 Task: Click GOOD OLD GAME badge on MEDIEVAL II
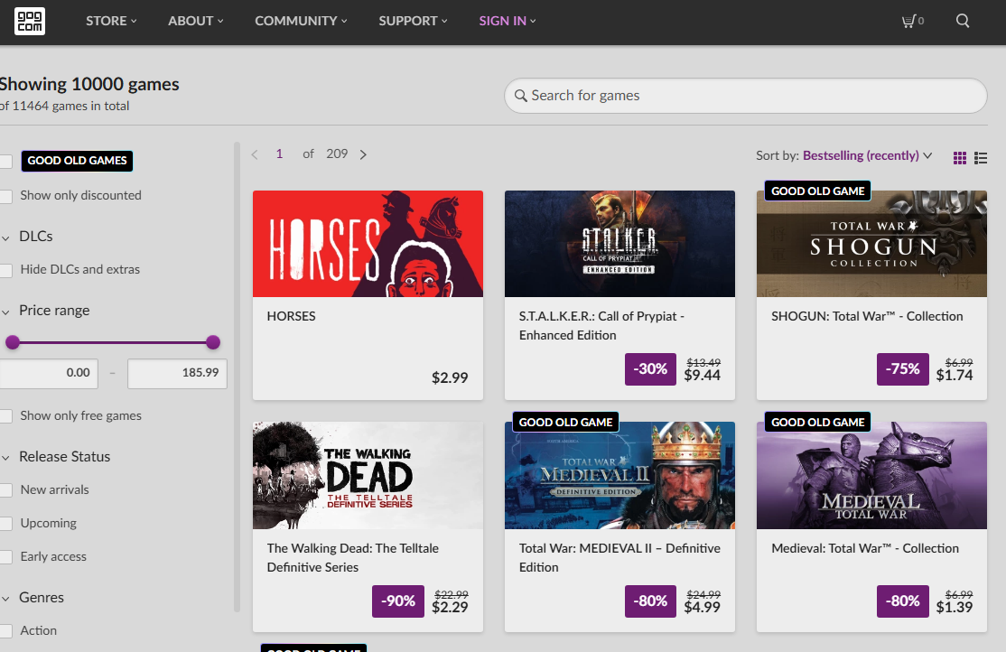click(x=566, y=423)
